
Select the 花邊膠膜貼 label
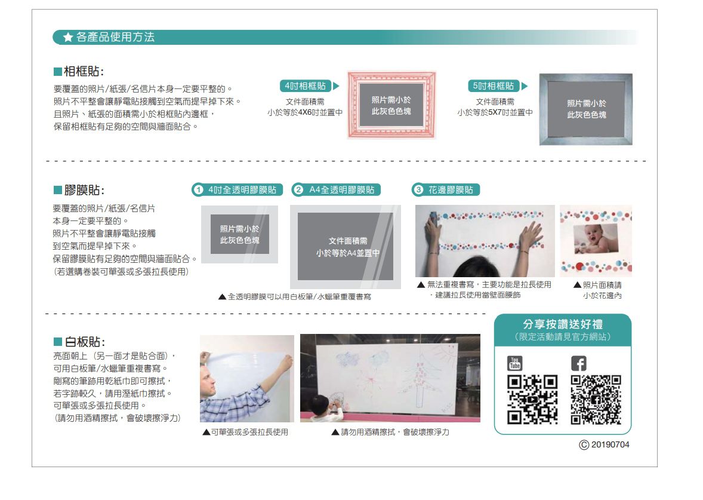[451, 190]
